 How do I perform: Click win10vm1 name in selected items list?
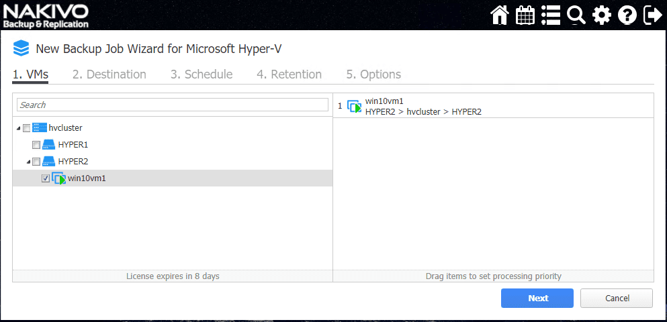tap(384, 101)
